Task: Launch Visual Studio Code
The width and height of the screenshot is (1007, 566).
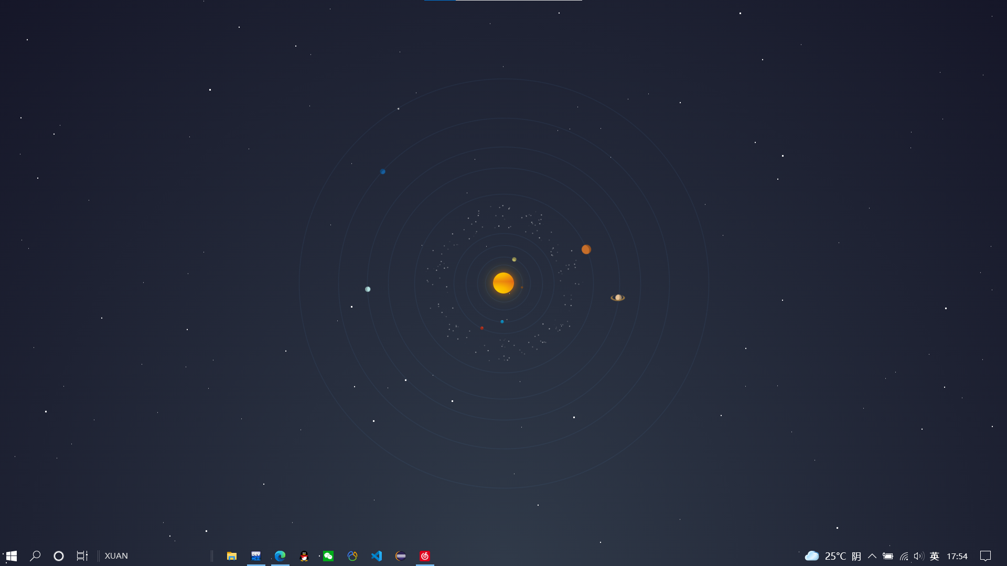Action: [377, 556]
